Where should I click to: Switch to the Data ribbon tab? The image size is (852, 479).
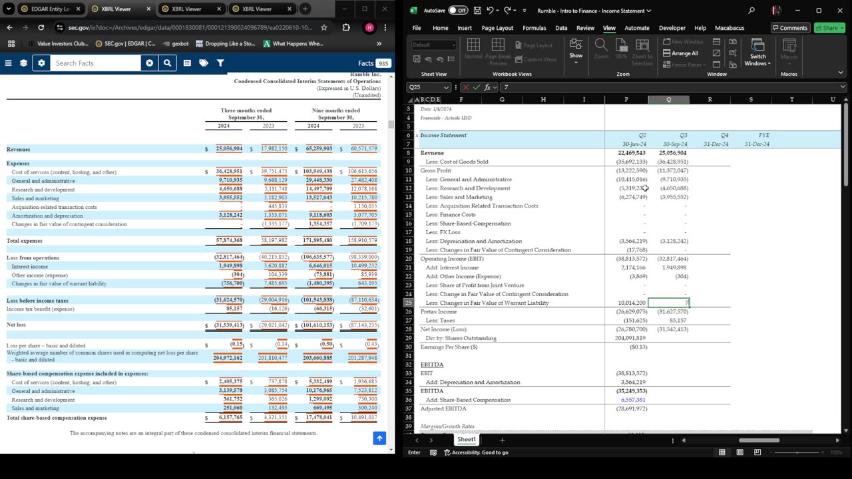[x=561, y=28]
